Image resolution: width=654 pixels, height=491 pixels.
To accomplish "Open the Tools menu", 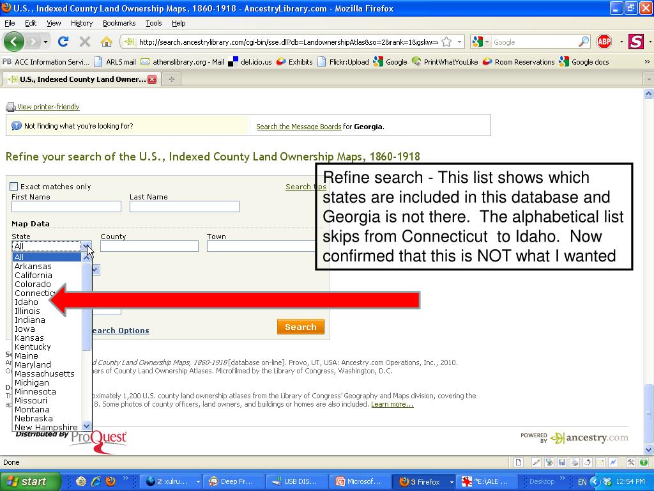I will tap(154, 23).
